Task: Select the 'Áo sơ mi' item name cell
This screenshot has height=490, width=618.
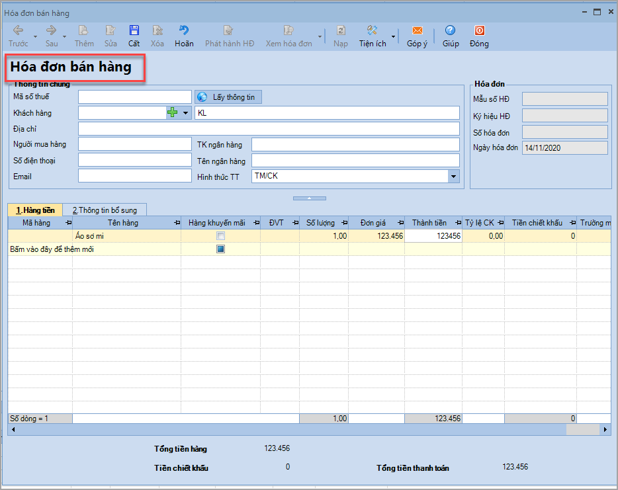Action: [126, 236]
